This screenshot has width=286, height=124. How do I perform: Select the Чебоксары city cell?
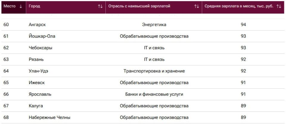click(41, 48)
